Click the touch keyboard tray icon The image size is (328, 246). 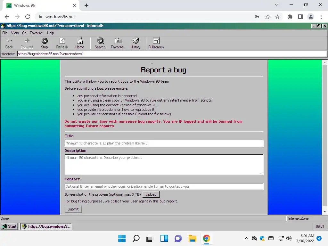[x=271, y=238]
